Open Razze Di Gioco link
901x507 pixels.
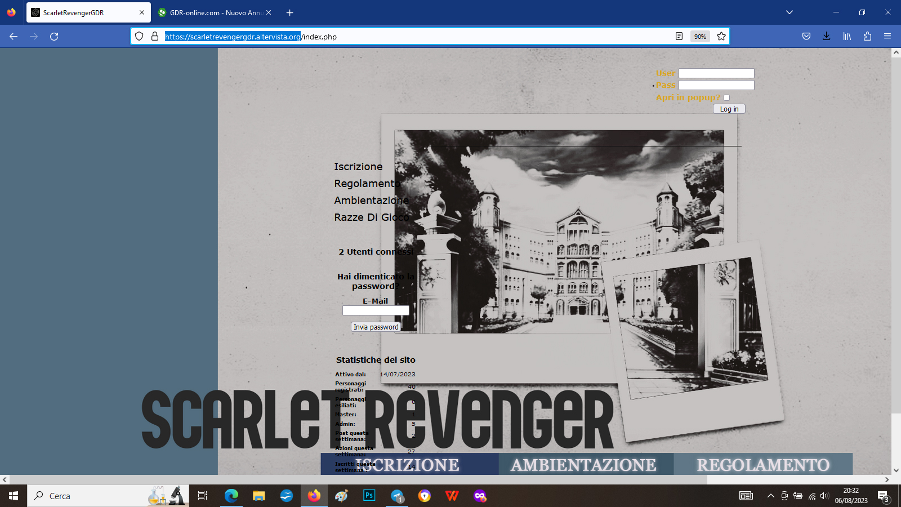(372, 217)
